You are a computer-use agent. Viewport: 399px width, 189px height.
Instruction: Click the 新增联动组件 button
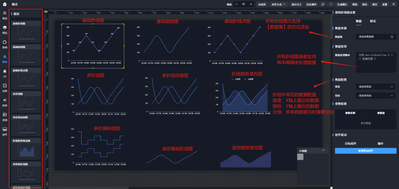pyautogui.click(x=366, y=151)
